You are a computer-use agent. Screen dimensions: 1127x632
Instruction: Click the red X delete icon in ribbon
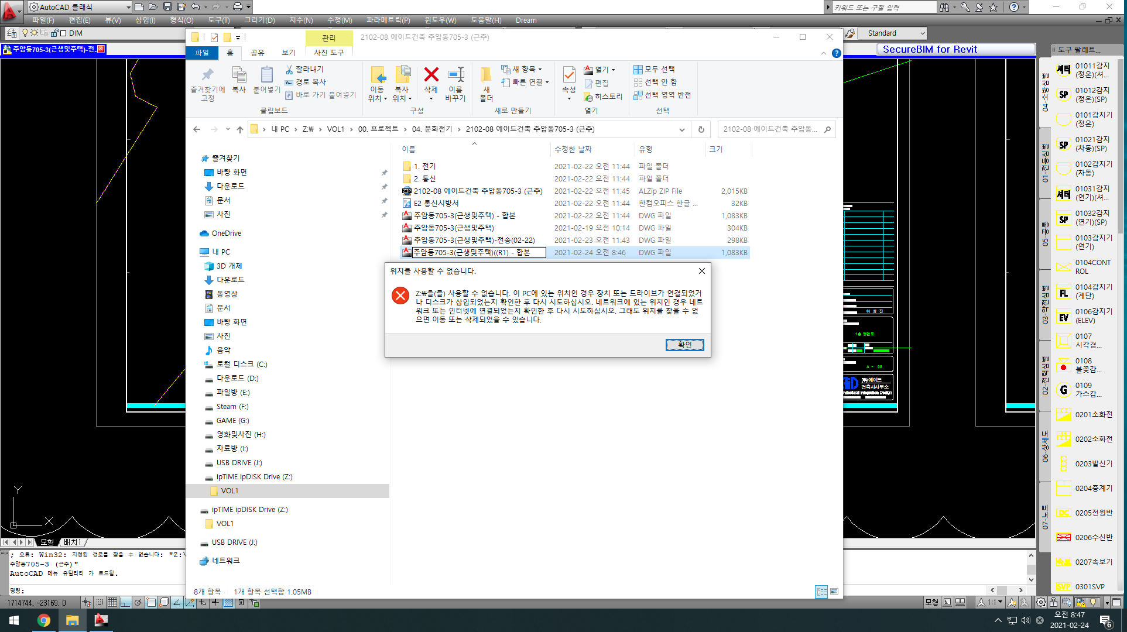431,74
